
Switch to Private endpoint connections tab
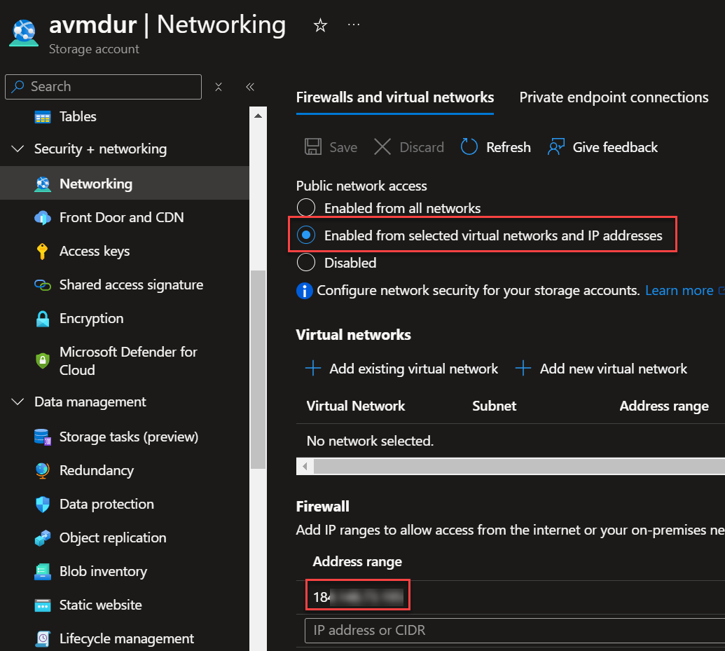click(x=614, y=97)
